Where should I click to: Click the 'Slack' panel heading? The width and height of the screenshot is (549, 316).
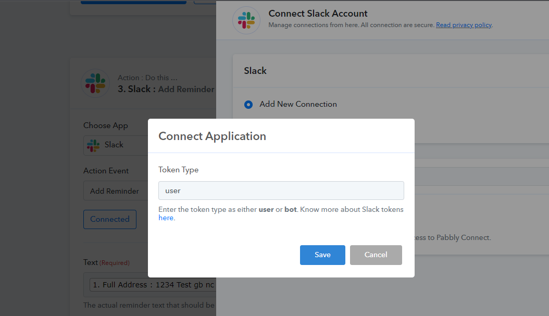(255, 71)
